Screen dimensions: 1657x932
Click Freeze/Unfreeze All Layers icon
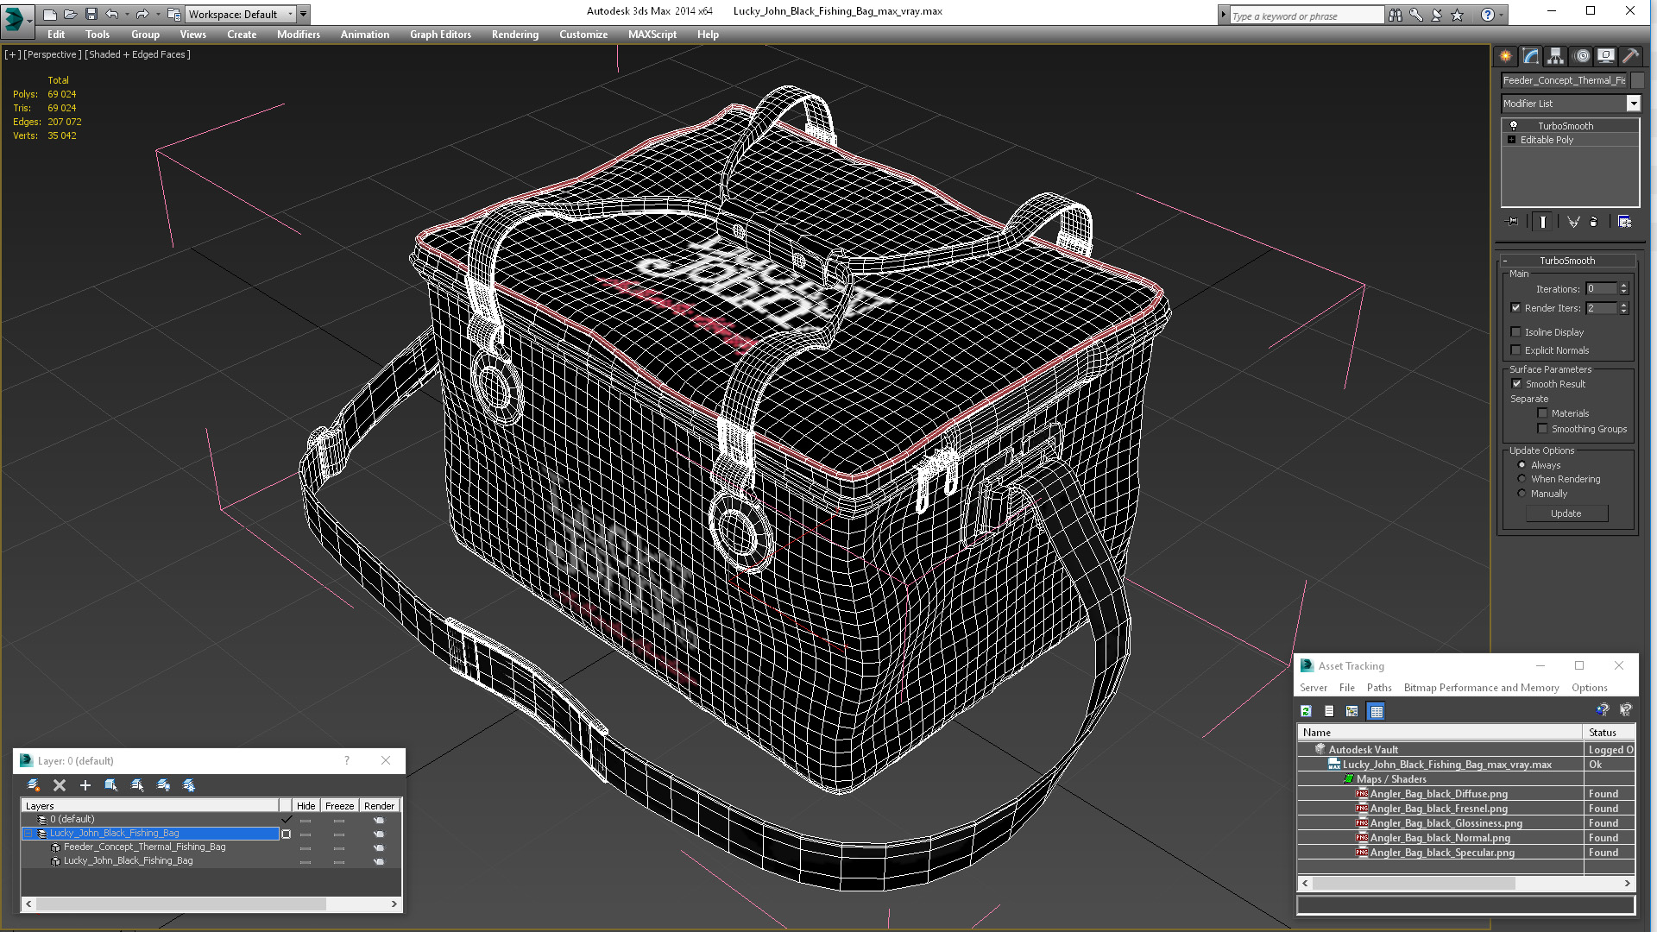coord(189,784)
